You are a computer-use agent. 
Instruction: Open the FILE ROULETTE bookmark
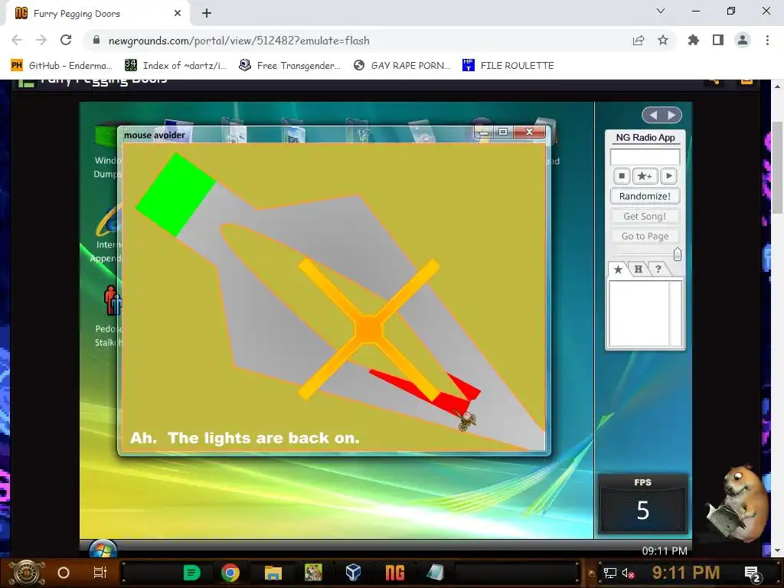coord(508,66)
